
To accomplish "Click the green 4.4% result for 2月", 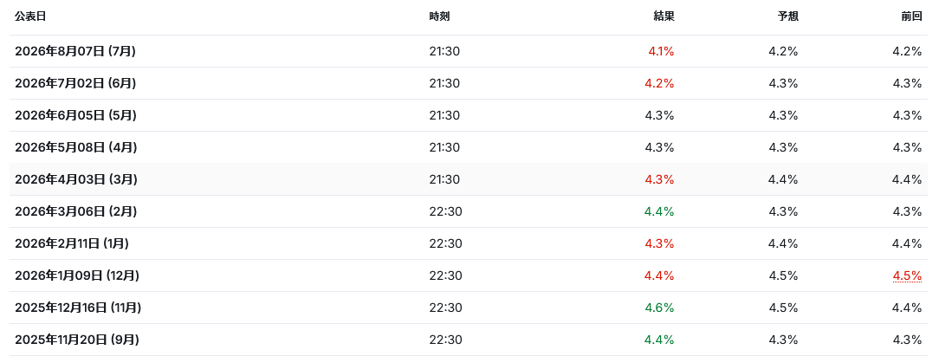I will (659, 212).
